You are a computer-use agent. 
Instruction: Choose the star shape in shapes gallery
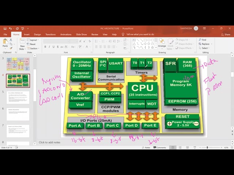pos(152,47)
